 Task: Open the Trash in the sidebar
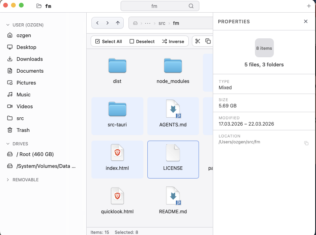[22, 130]
